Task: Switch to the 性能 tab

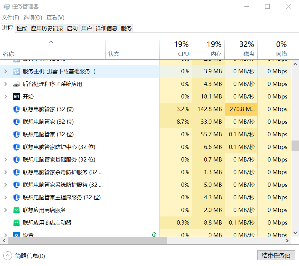Action: (x=22, y=29)
